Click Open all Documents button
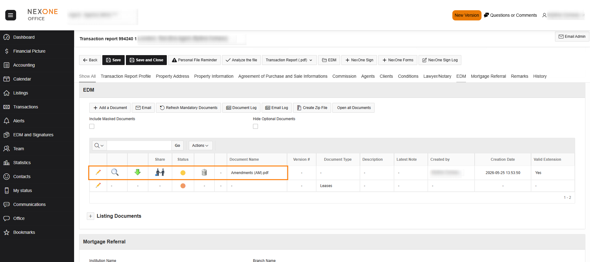The height and width of the screenshot is (262, 590). point(353,108)
